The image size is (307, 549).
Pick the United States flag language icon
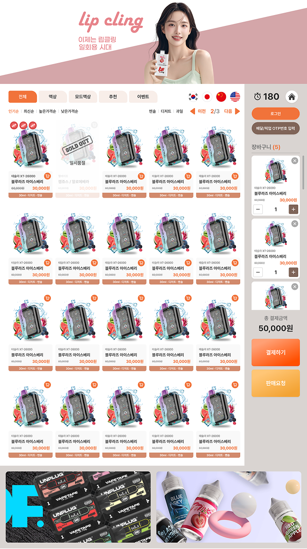[x=235, y=97]
